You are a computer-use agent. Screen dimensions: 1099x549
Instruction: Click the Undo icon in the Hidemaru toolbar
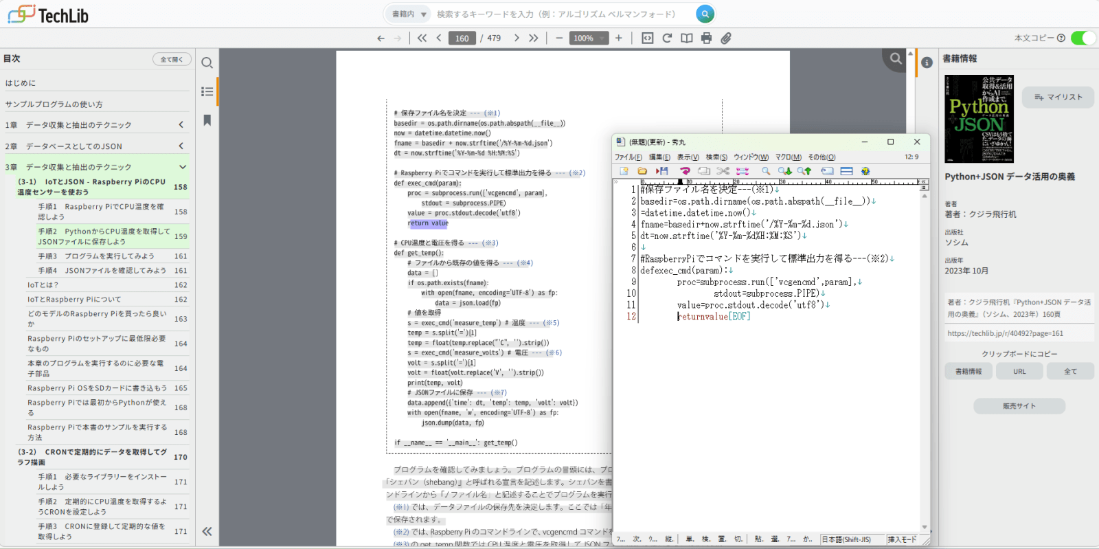click(685, 171)
